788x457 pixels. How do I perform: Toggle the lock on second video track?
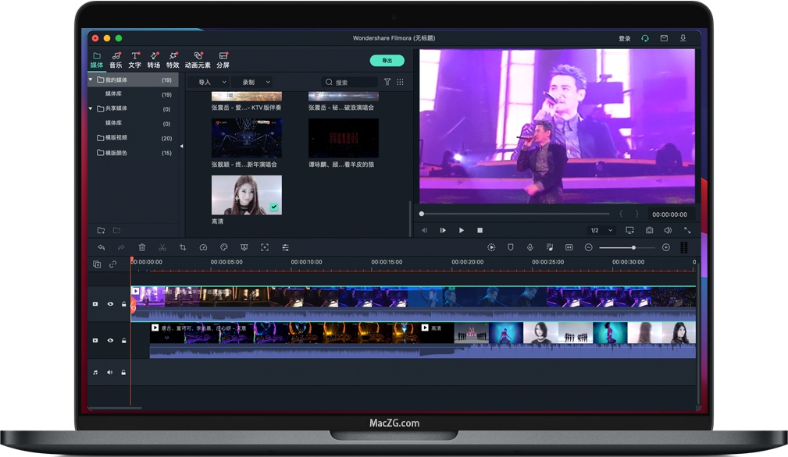(123, 341)
